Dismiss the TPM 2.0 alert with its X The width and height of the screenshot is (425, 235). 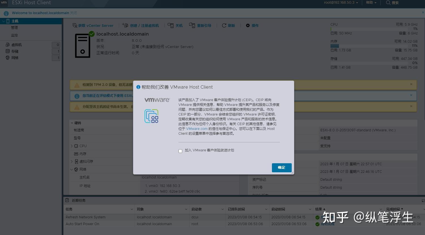click(x=411, y=84)
